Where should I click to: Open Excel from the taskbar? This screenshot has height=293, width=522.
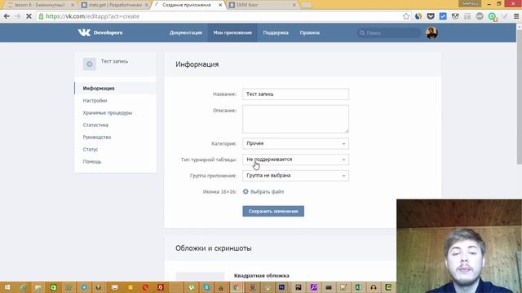[x=358, y=287]
